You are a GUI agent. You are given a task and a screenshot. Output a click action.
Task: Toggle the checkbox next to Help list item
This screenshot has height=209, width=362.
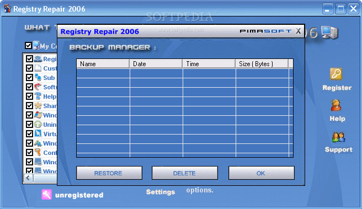coord(29,96)
